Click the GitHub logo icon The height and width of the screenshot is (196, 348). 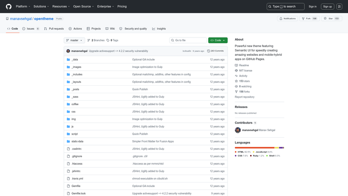tap(9, 7)
